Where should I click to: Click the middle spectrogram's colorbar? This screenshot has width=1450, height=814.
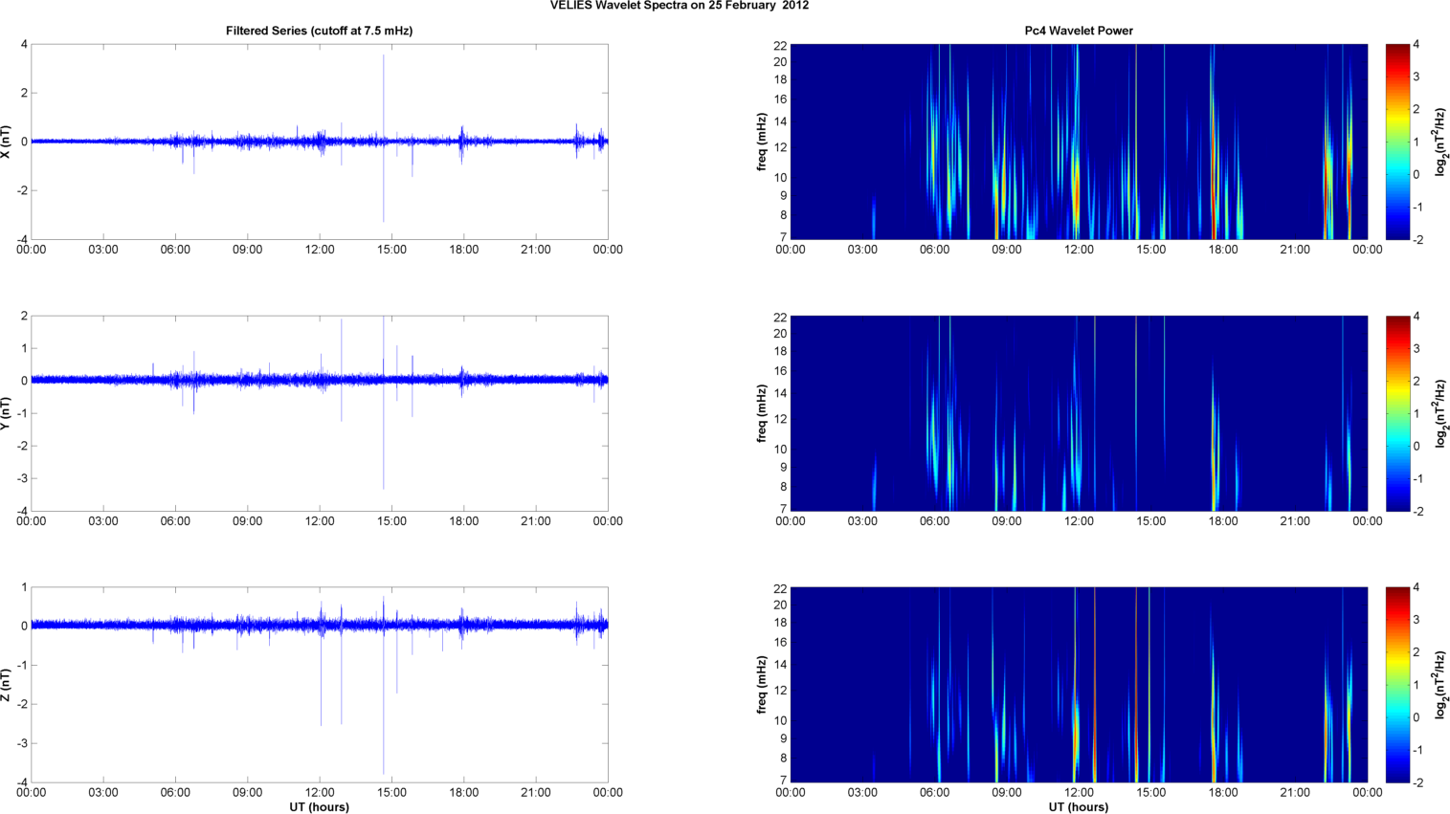coord(1397,413)
